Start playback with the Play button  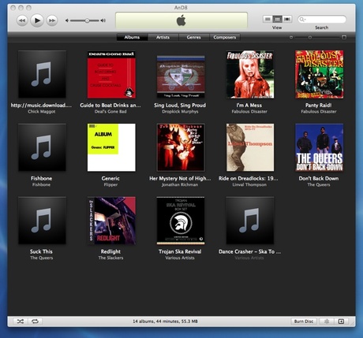37,20
